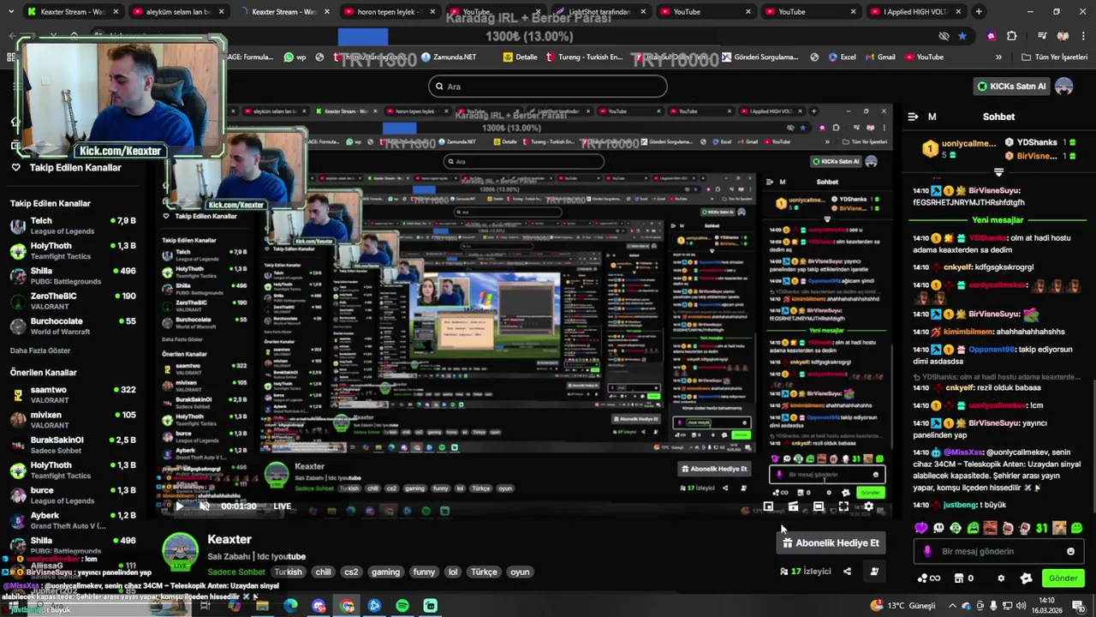Bookmark this page with star icon
Image resolution: width=1096 pixels, height=617 pixels.
pos(962,36)
